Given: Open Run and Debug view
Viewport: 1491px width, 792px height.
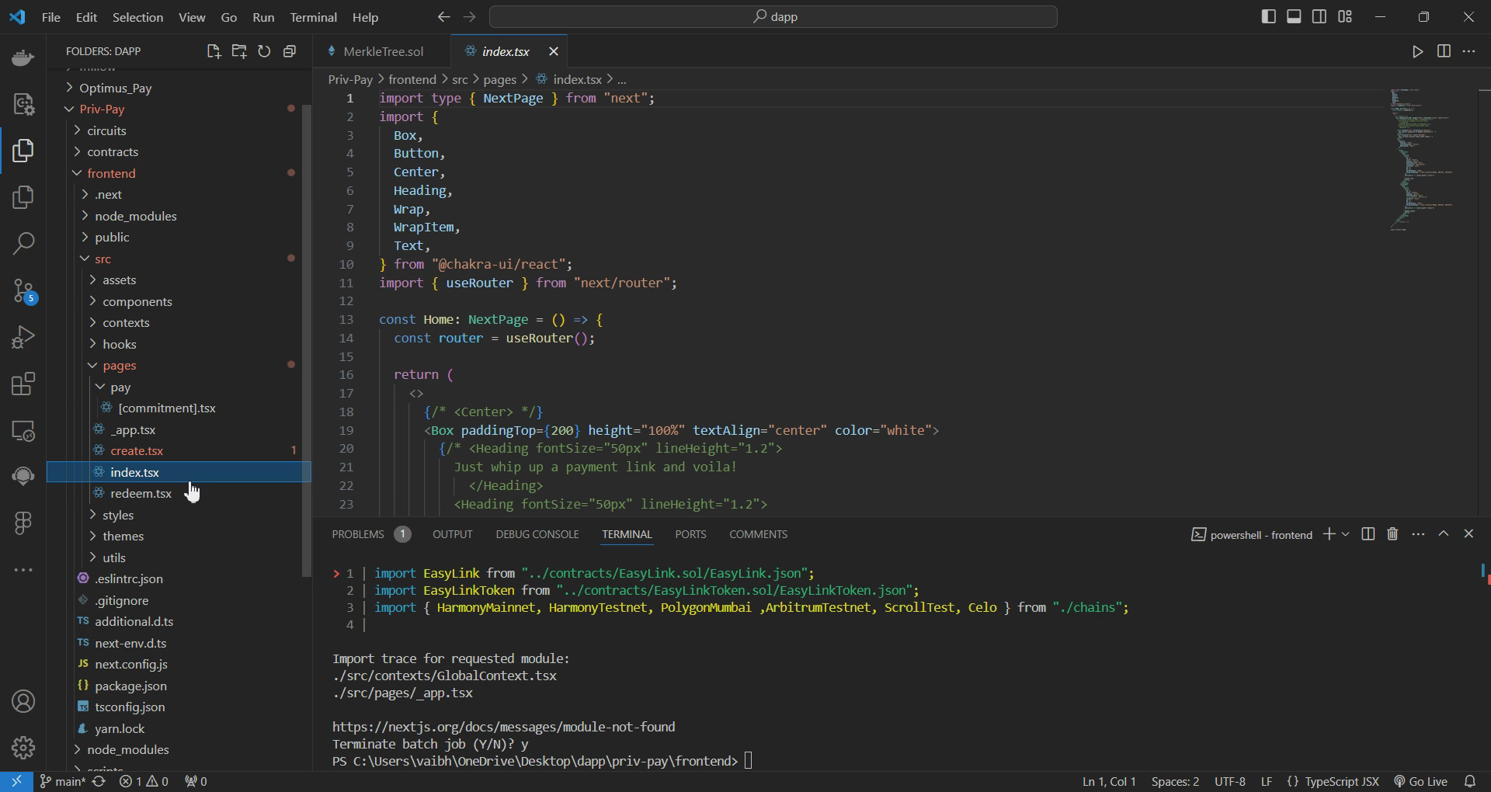Looking at the screenshot, I should coord(23,337).
